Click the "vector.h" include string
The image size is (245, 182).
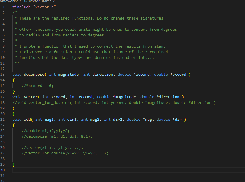pyautogui.click(x=45, y=7)
